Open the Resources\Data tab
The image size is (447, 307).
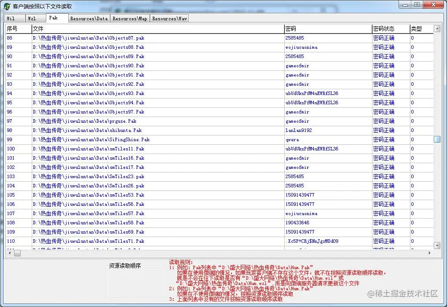(x=89, y=18)
